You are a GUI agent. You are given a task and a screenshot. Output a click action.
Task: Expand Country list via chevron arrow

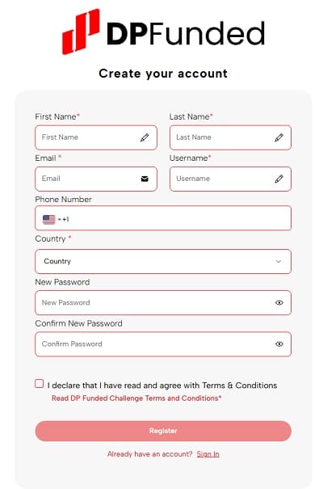coord(279,261)
